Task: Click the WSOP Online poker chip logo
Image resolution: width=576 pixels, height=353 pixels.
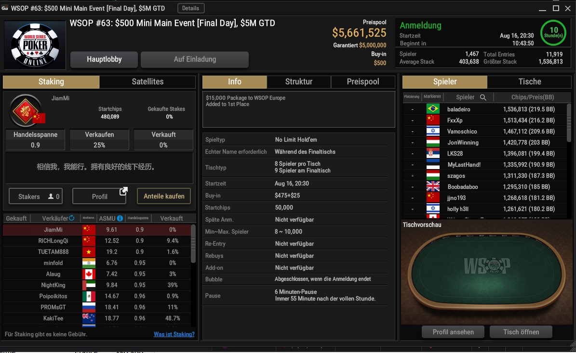Action: click(35, 45)
